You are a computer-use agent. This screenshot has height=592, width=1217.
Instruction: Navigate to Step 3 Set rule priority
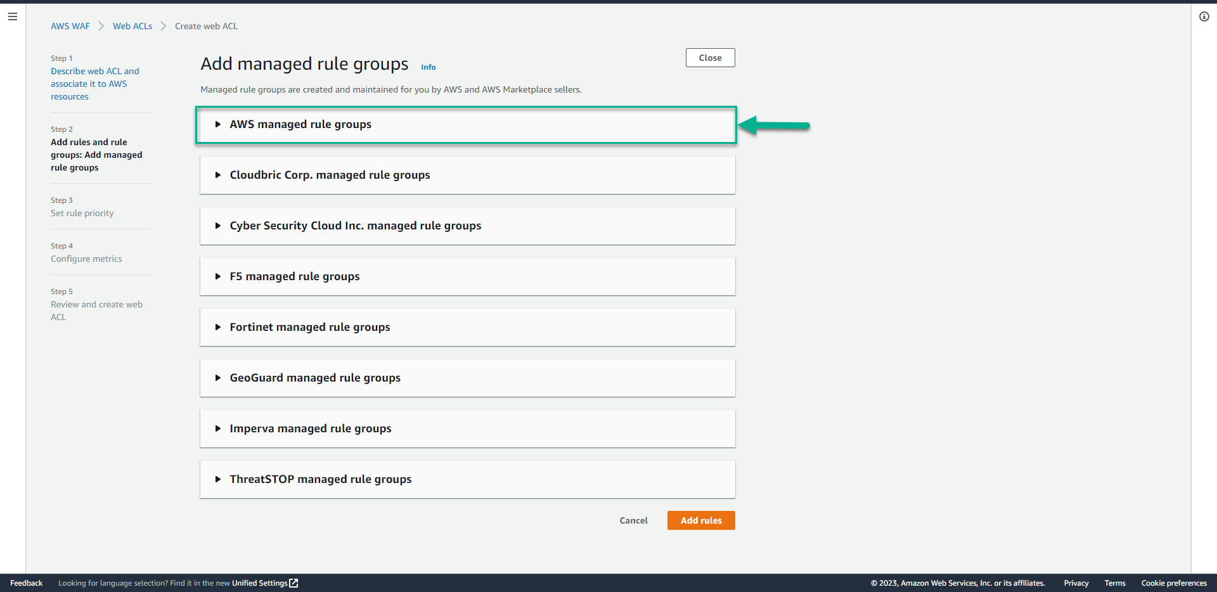tap(82, 213)
